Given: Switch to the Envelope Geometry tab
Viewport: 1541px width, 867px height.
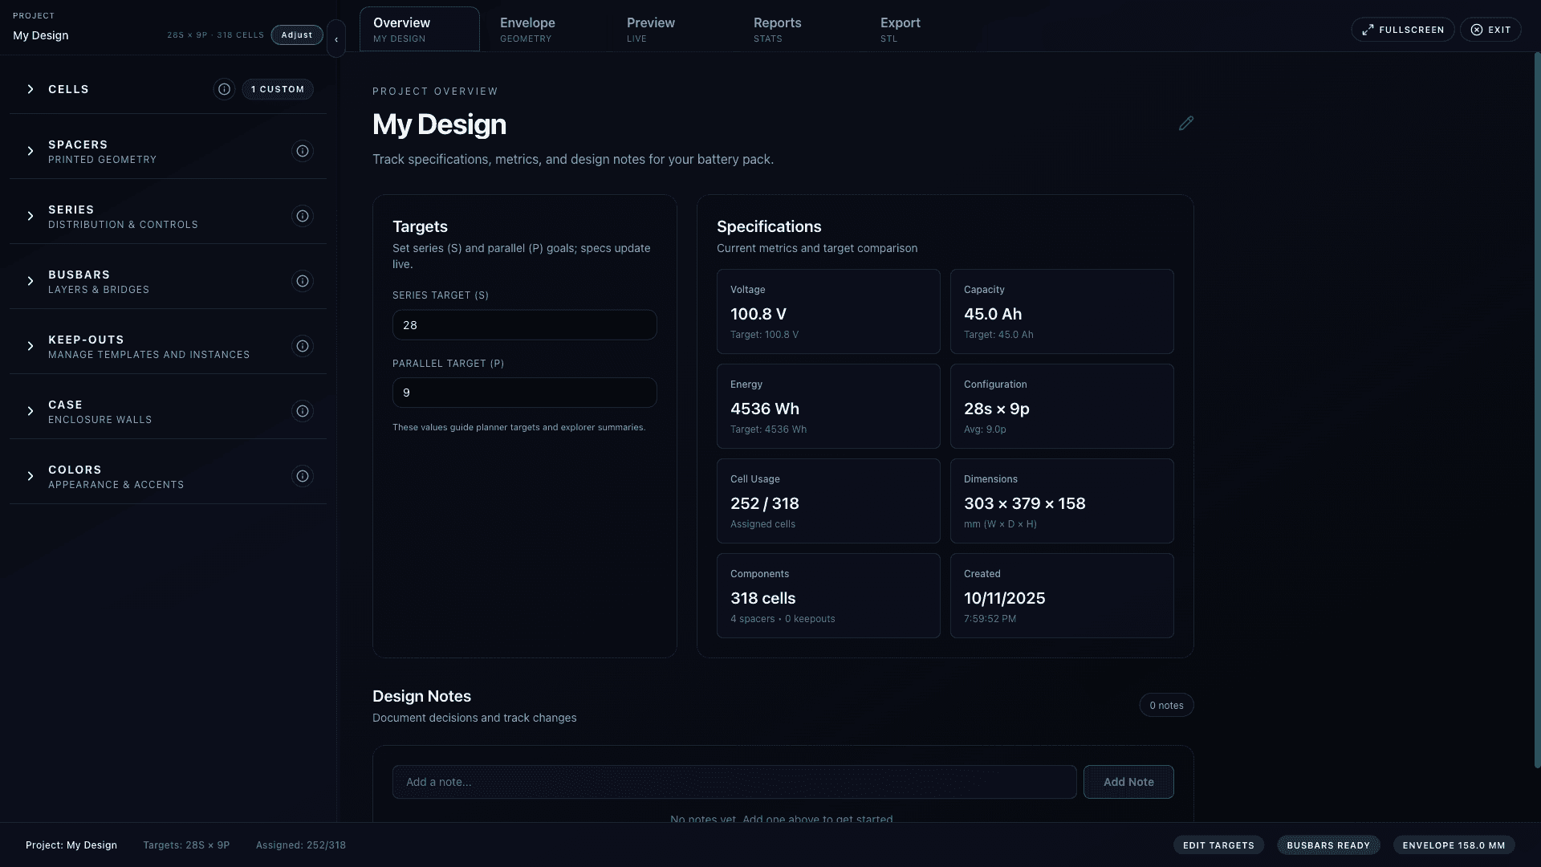Looking at the screenshot, I should point(527,29).
